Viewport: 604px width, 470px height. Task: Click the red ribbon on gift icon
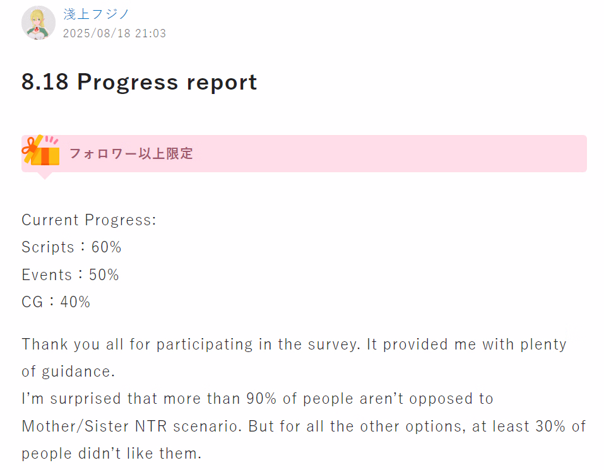(x=30, y=148)
